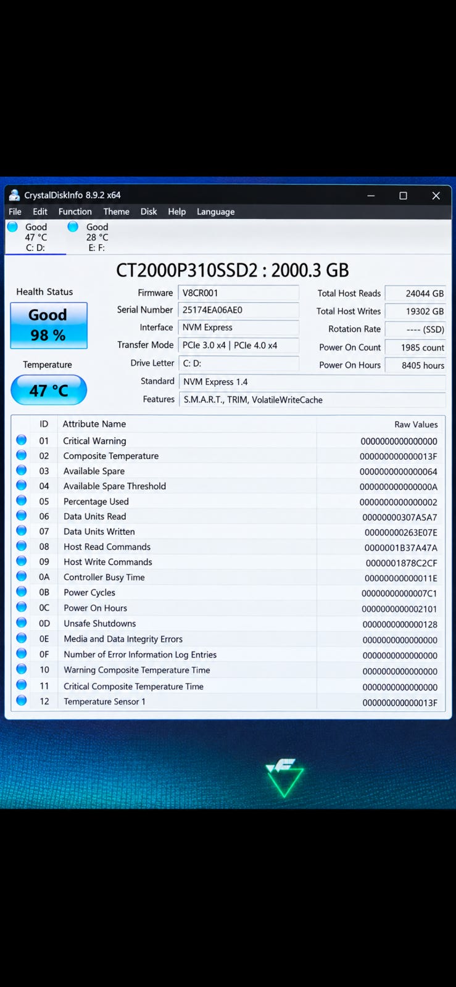Click raw value 000000000000128

[400, 624]
